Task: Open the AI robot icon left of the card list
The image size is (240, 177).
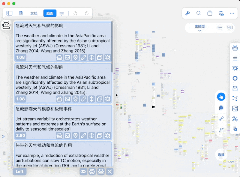Action: coord(6,25)
